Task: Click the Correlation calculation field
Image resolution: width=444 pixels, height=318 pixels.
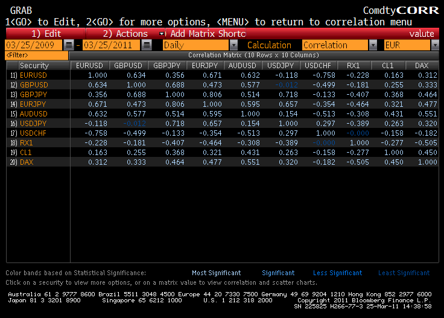Action: click(335, 45)
